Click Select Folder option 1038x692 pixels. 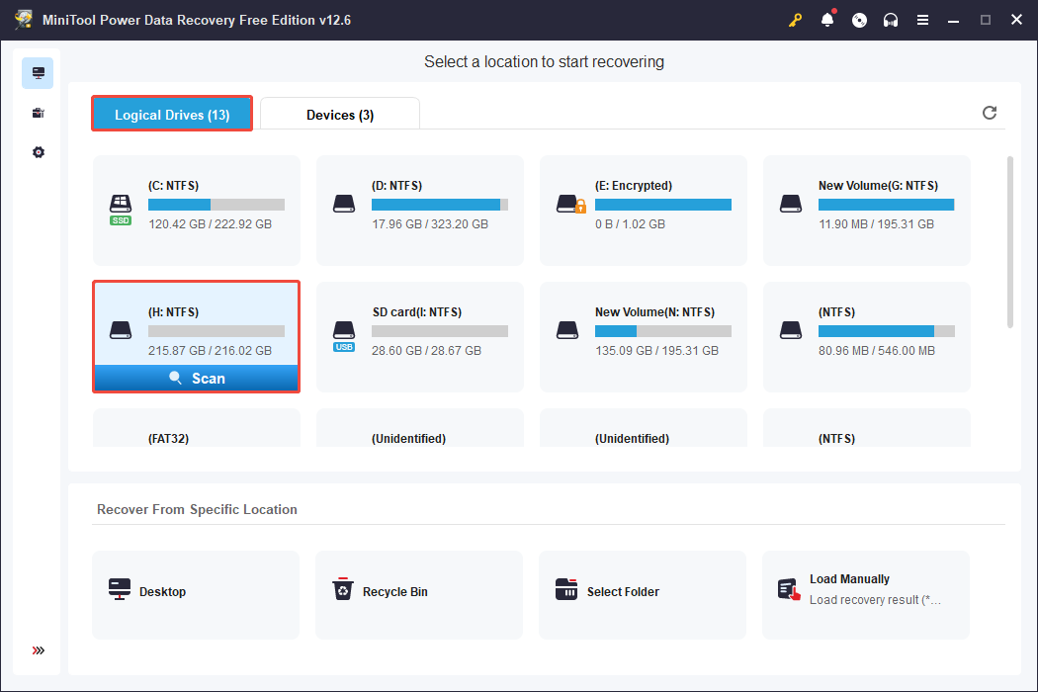tap(642, 592)
